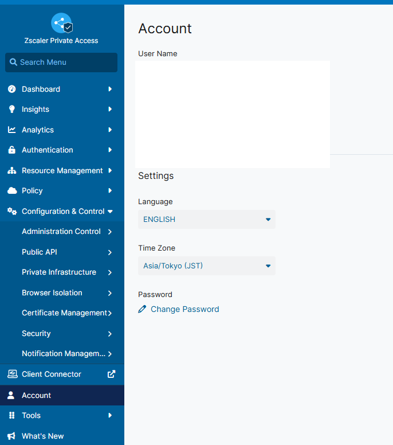Select the Authentication menu item
393x445 pixels.
(x=62, y=150)
